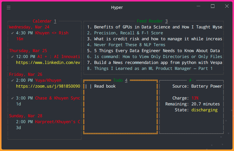Select the Friday, Mar 26 date header

pos(26,74)
